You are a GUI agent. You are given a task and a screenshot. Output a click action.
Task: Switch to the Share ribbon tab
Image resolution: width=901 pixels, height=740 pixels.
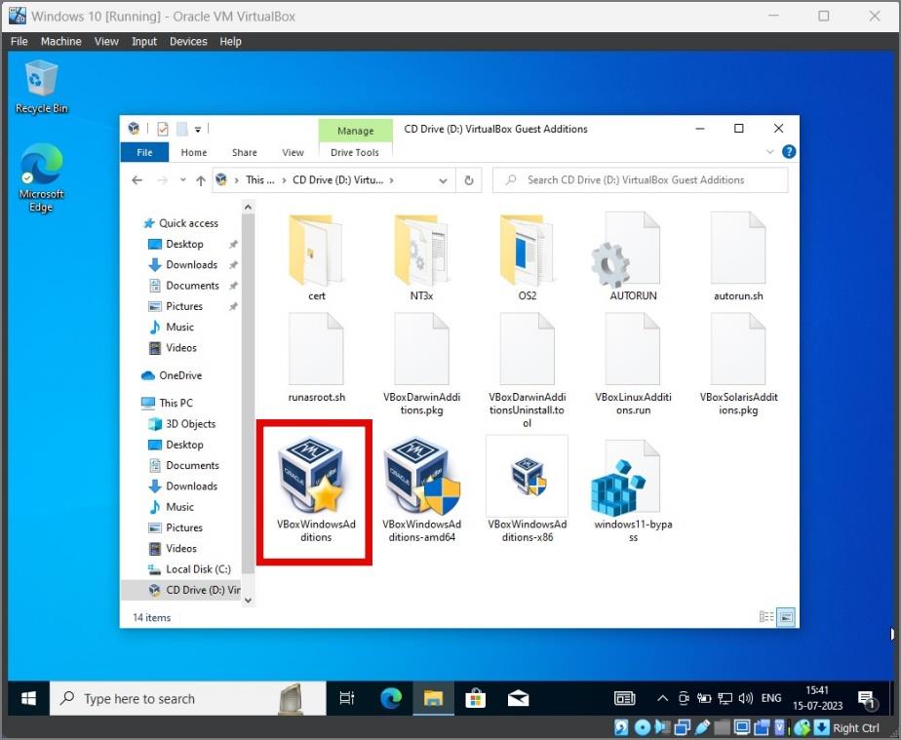[244, 152]
